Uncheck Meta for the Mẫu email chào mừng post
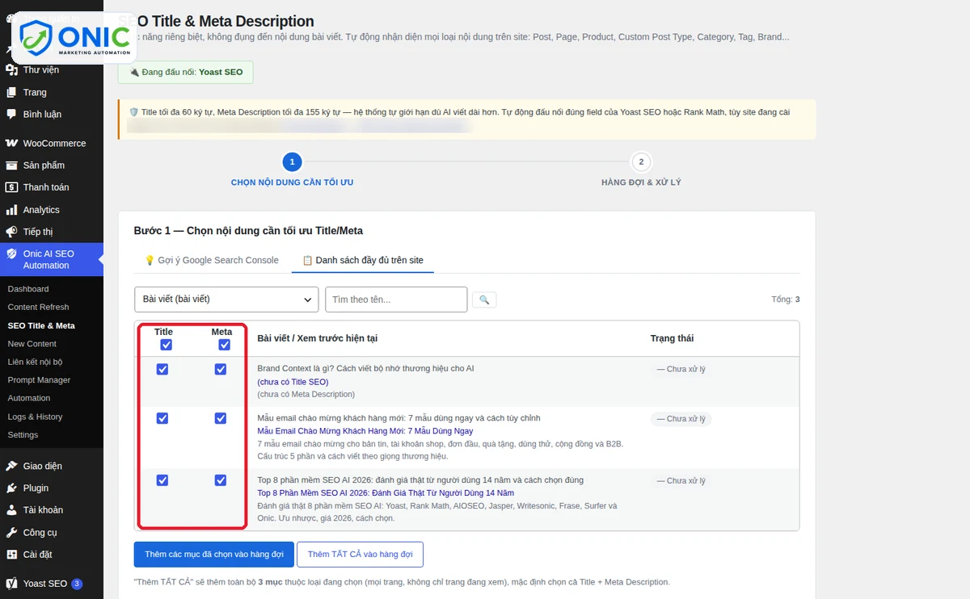This screenshot has height=599, width=970. pyautogui.click(x=221, y=418)
